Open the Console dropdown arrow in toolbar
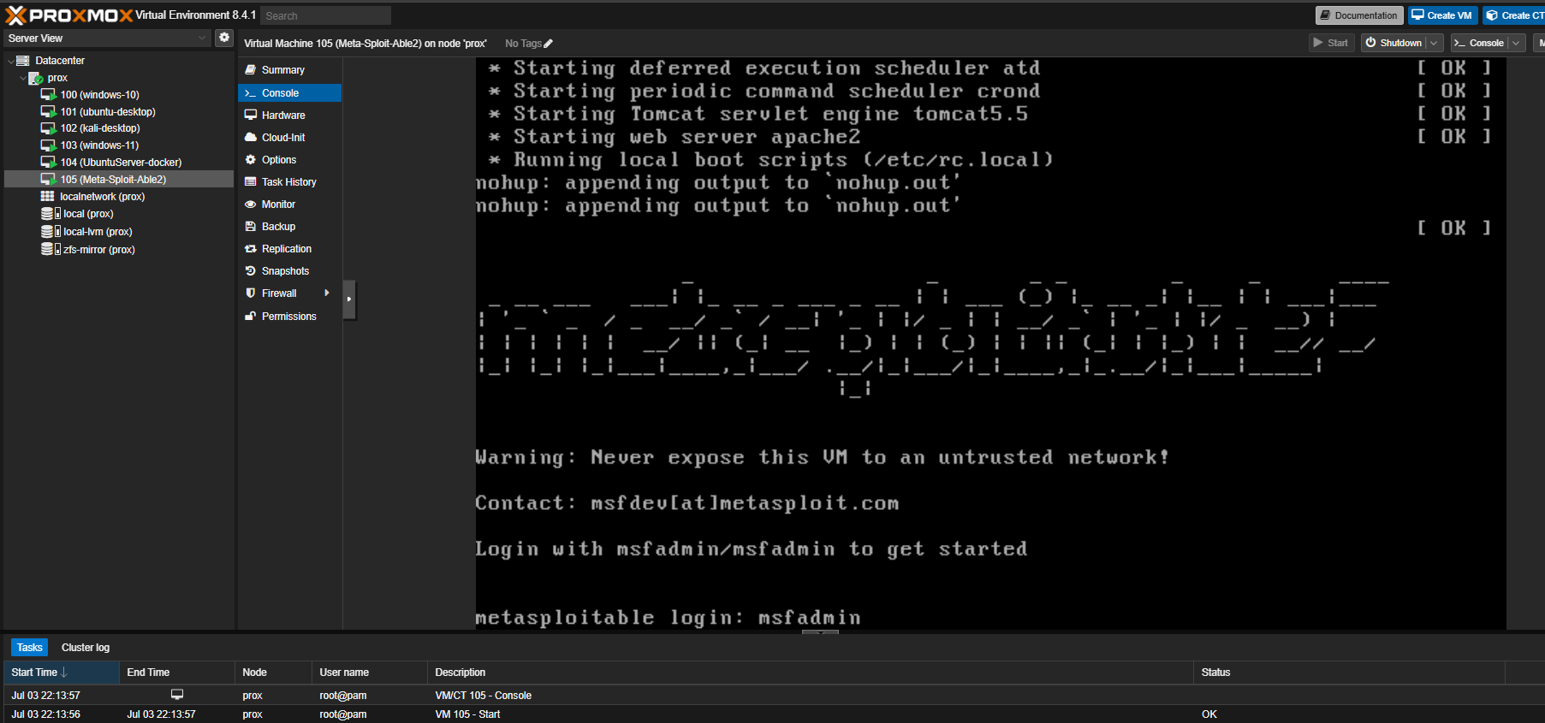1545x723 pixels. point(1516,43)
